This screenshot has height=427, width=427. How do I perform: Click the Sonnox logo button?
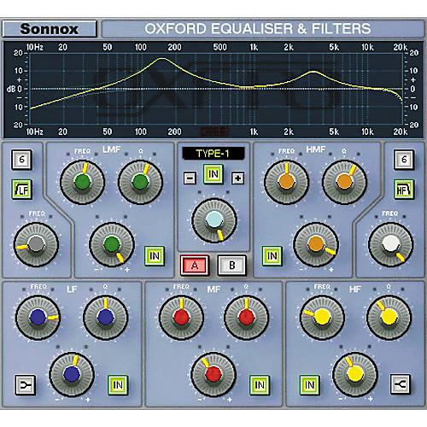coord(50,29)
